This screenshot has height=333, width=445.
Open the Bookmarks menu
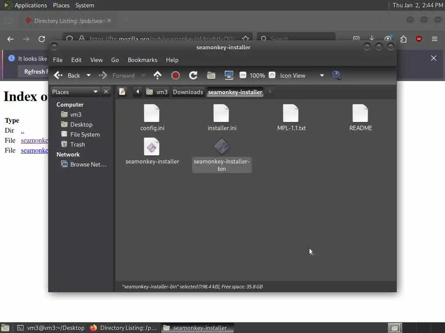pyautogui.click(x=143, y=60)
